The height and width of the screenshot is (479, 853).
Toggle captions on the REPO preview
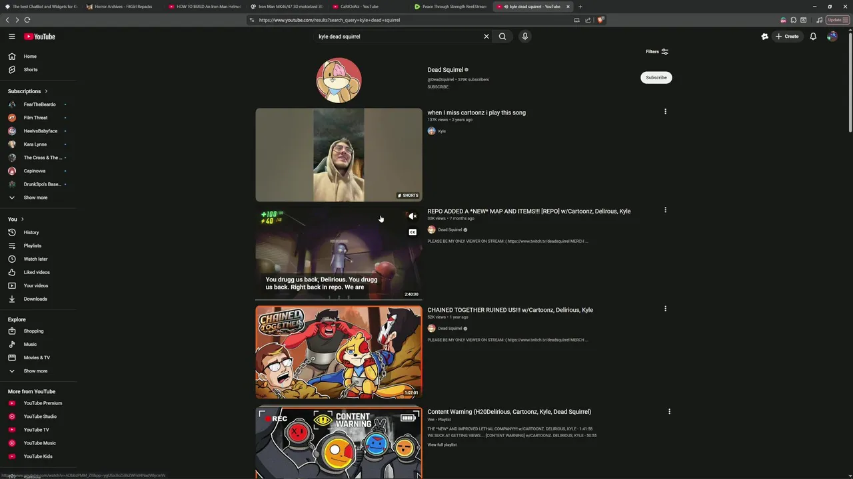click(413, 232)
